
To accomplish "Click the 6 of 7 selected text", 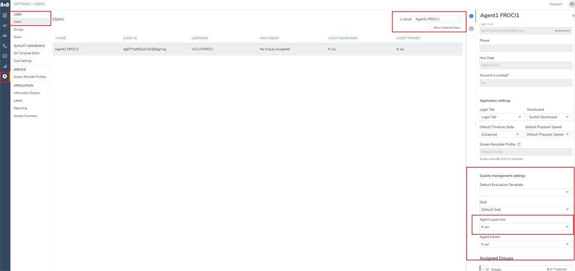I will 557,270.
